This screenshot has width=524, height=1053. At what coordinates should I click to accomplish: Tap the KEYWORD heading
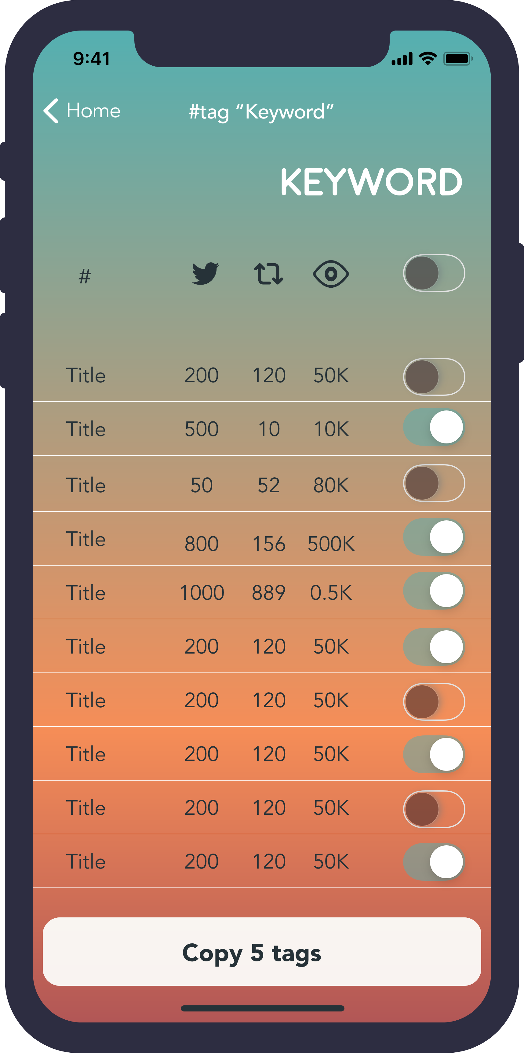(x=372, y=182)
